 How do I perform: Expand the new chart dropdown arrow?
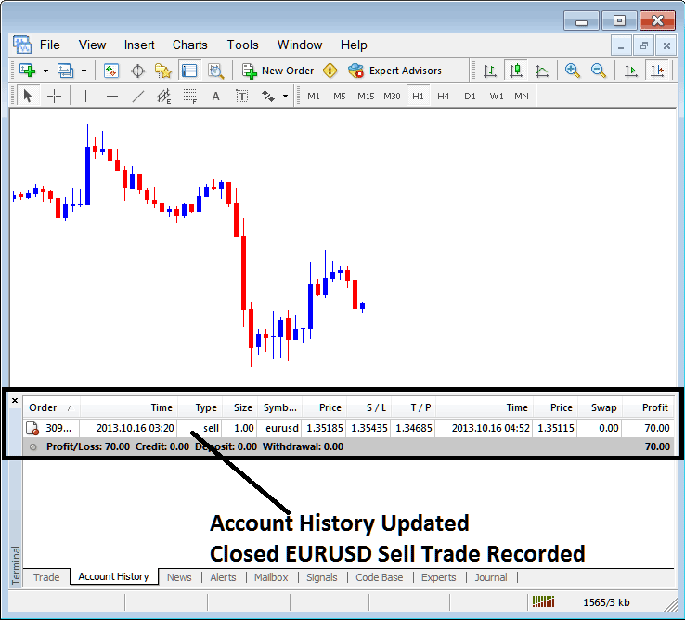(45, 71)
